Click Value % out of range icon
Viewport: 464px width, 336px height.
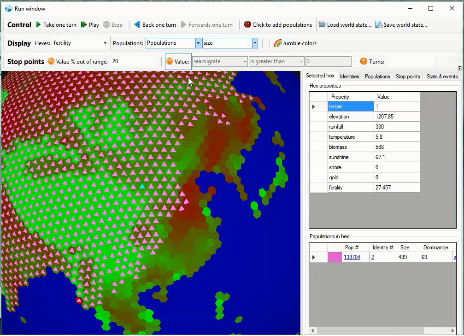(x=51, y=61)
